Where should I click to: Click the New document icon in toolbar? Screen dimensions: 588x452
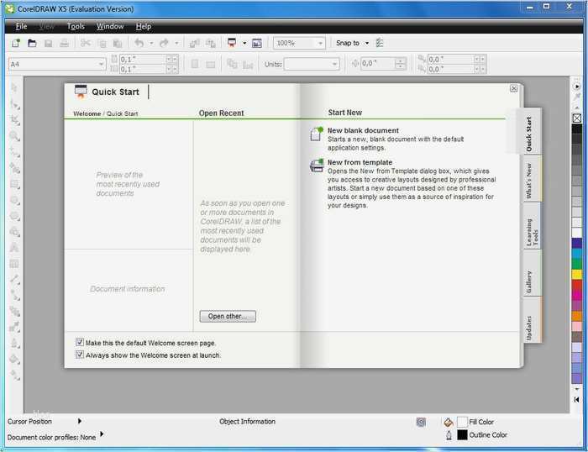tap(16, 43)
